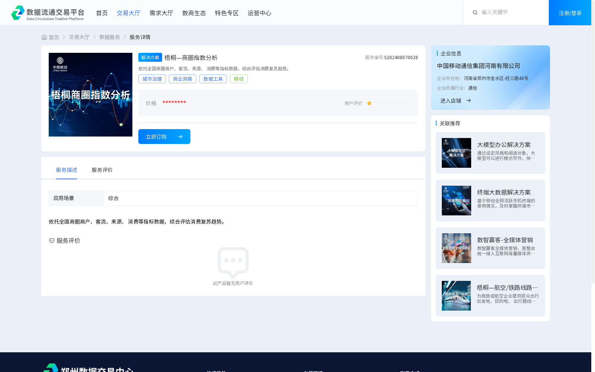Click the 企业信息 section heading

[451, 54]
